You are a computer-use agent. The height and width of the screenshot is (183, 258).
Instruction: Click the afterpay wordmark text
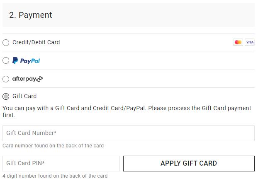[x=24, y=79]
